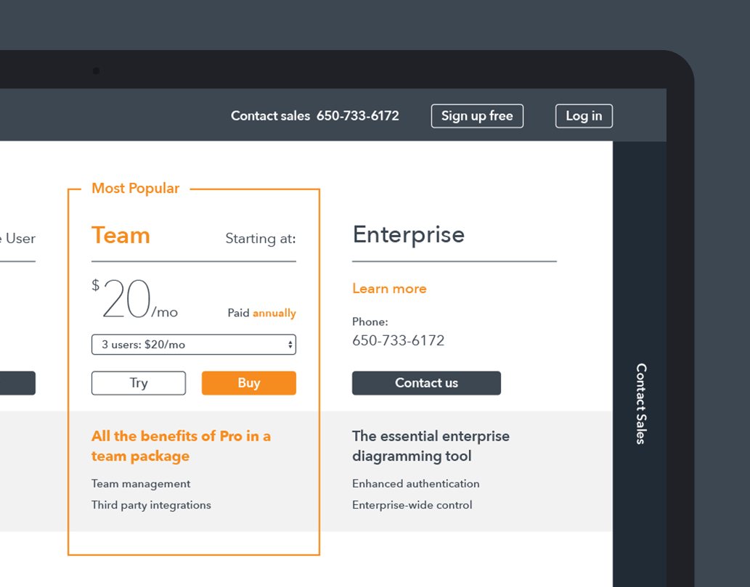Click the Enhanced authentication feature text

415,484
